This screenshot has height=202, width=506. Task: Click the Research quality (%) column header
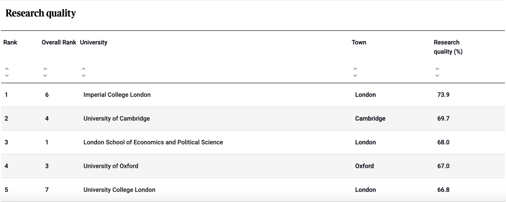pyautogui.click(x=448, y=47)
